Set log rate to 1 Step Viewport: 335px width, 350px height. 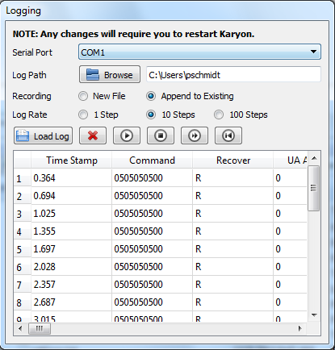point(98,115)
